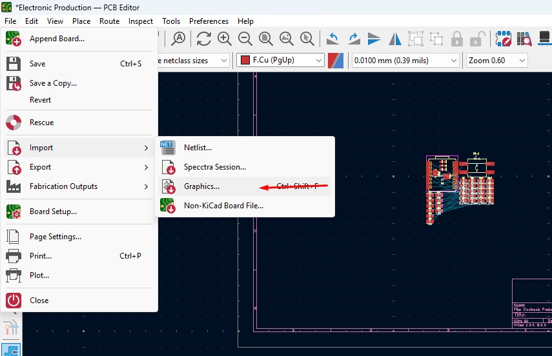Open the footprint library browser
Viewport: 552px width, 356px height.
(524, 38)
